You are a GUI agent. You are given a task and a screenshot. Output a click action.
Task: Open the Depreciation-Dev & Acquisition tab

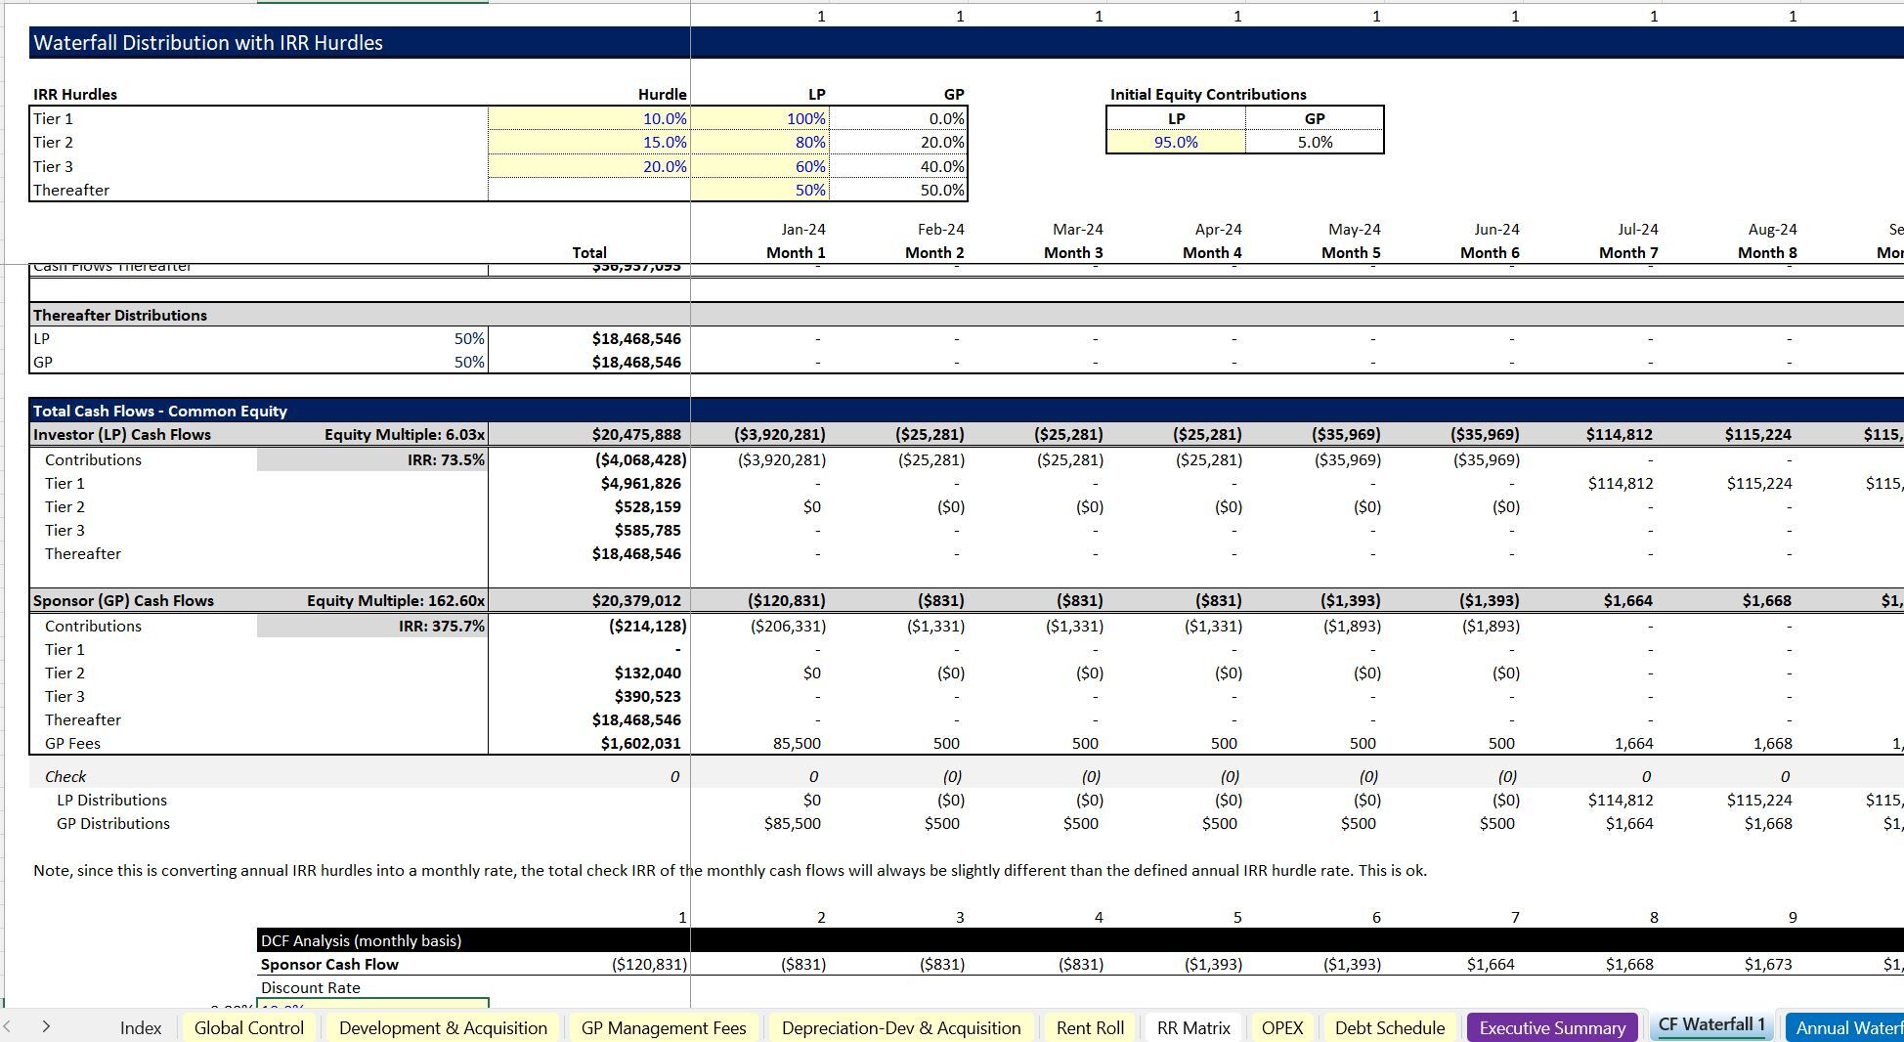pyautogui.click(x=901, y=1027)
